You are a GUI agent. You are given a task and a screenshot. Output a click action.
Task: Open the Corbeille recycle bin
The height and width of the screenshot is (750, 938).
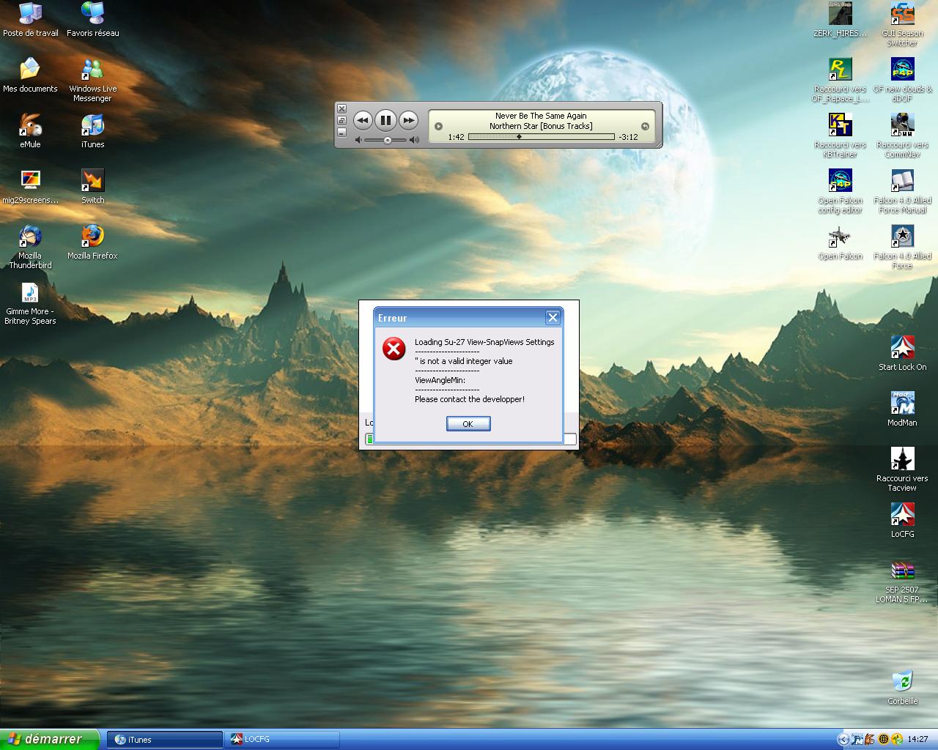[902, 682]
